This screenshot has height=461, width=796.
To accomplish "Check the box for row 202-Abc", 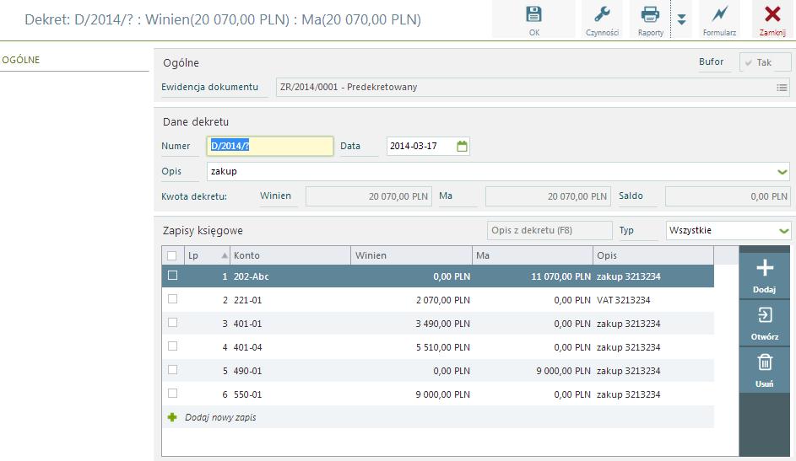I will [x=172, y=275].
